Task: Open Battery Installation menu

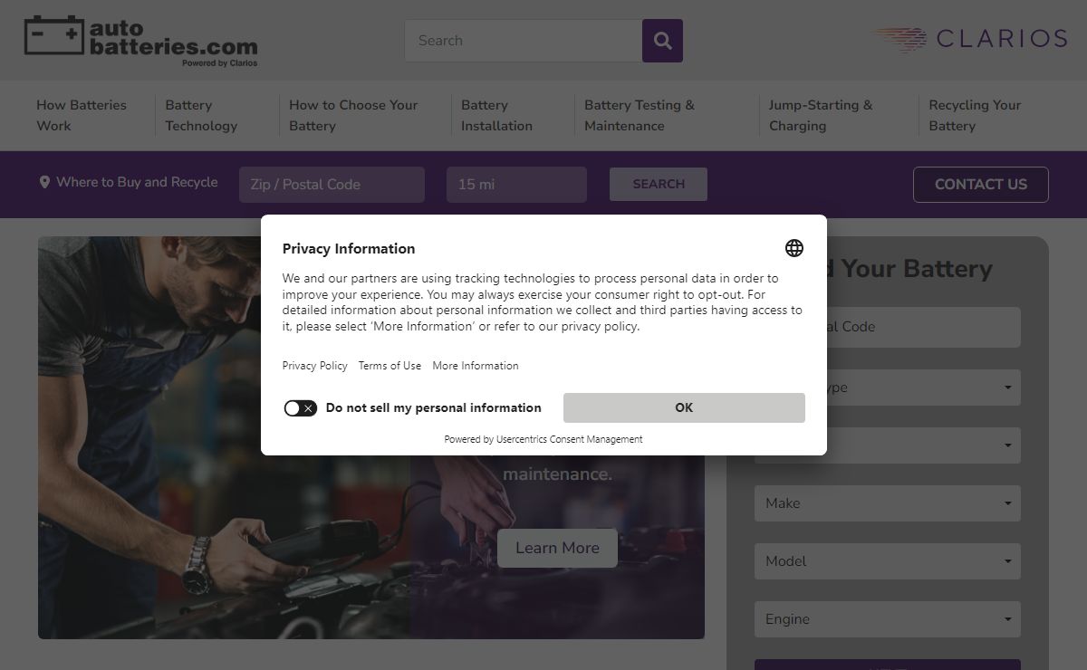Action: tap(496, 116)
